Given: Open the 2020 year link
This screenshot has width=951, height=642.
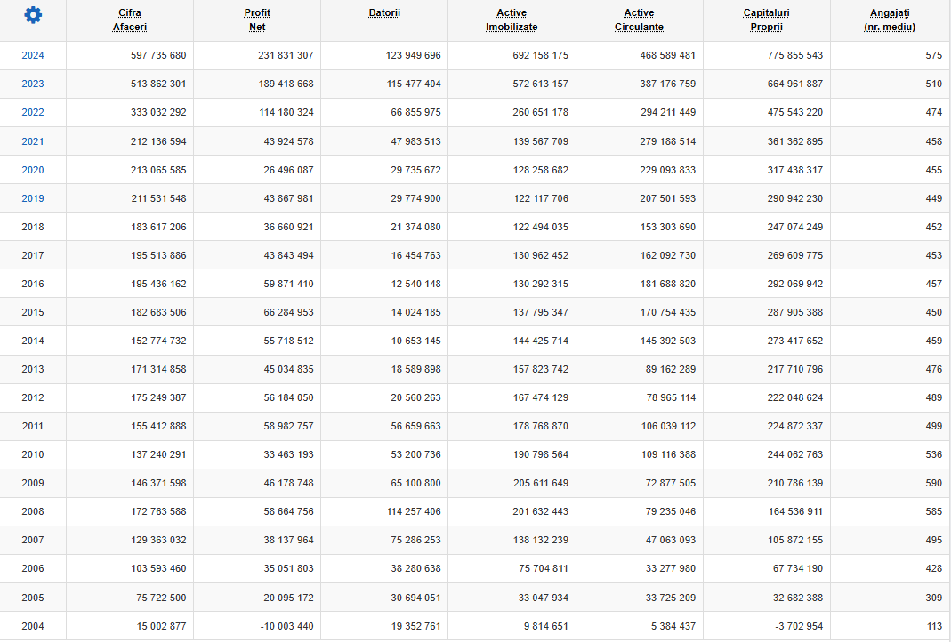Looking at the screenshot, I should (33, 170).
